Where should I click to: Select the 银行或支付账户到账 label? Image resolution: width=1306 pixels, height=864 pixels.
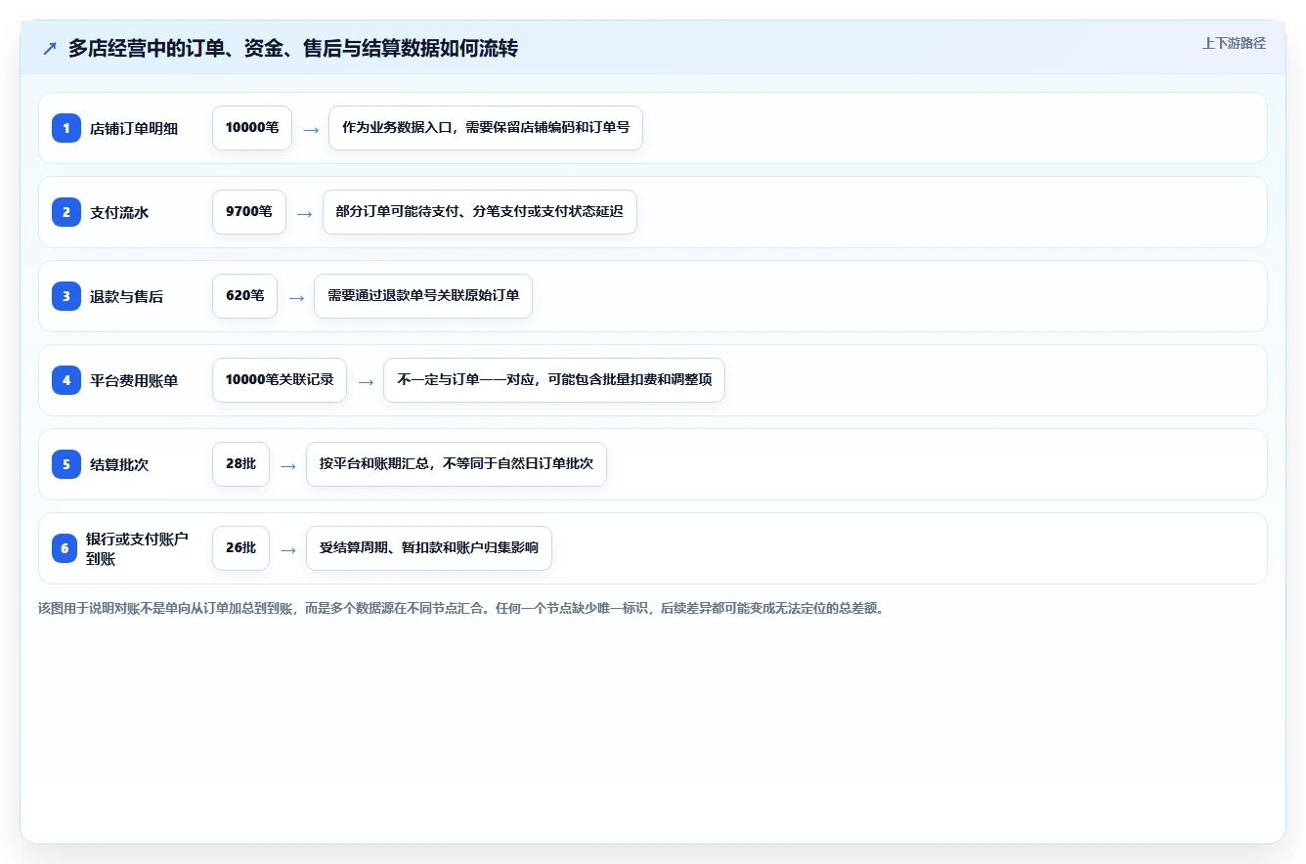point(137,548)
